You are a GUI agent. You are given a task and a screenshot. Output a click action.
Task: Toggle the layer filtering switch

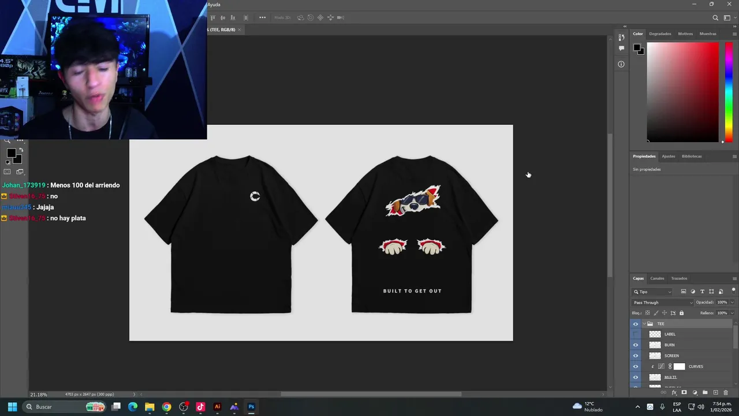tap(733, 291)
